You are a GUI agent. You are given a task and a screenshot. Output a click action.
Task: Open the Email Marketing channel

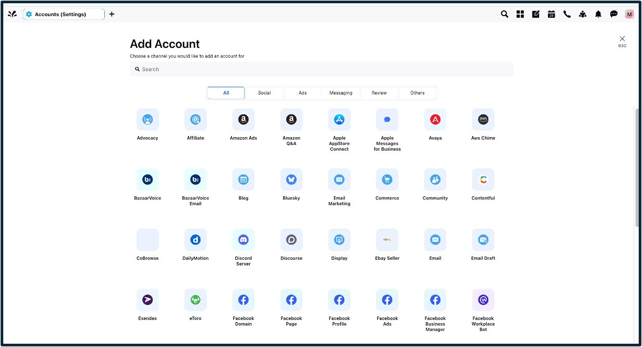339,180
